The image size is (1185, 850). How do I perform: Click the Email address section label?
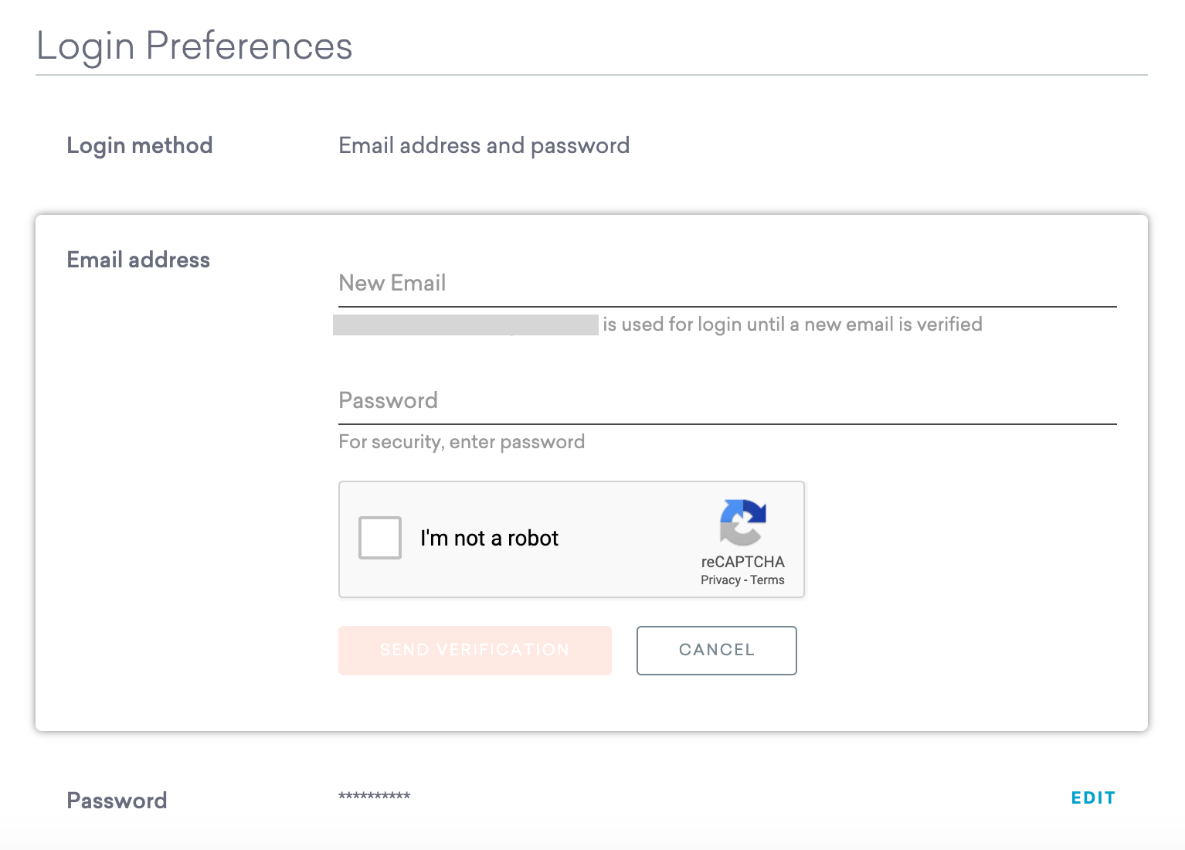(x=138, y=260)
